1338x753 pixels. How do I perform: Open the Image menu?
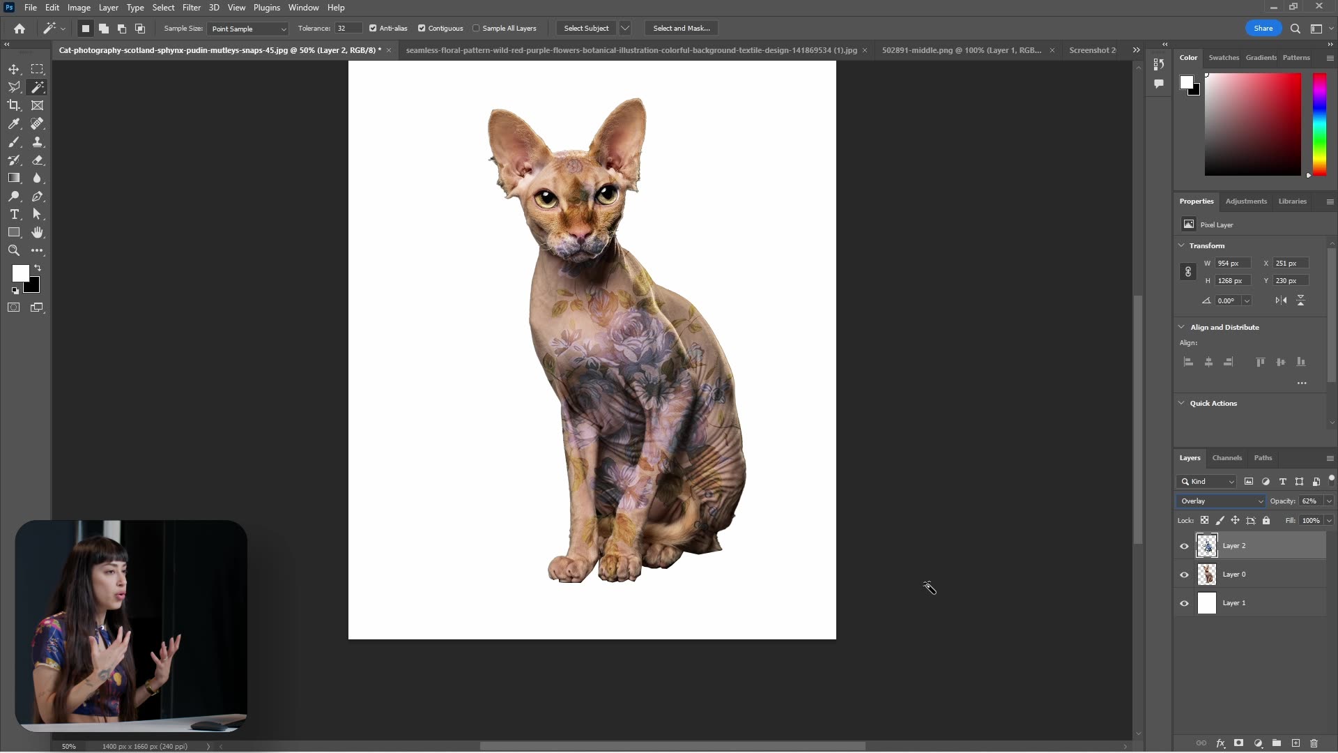(79, 8)
